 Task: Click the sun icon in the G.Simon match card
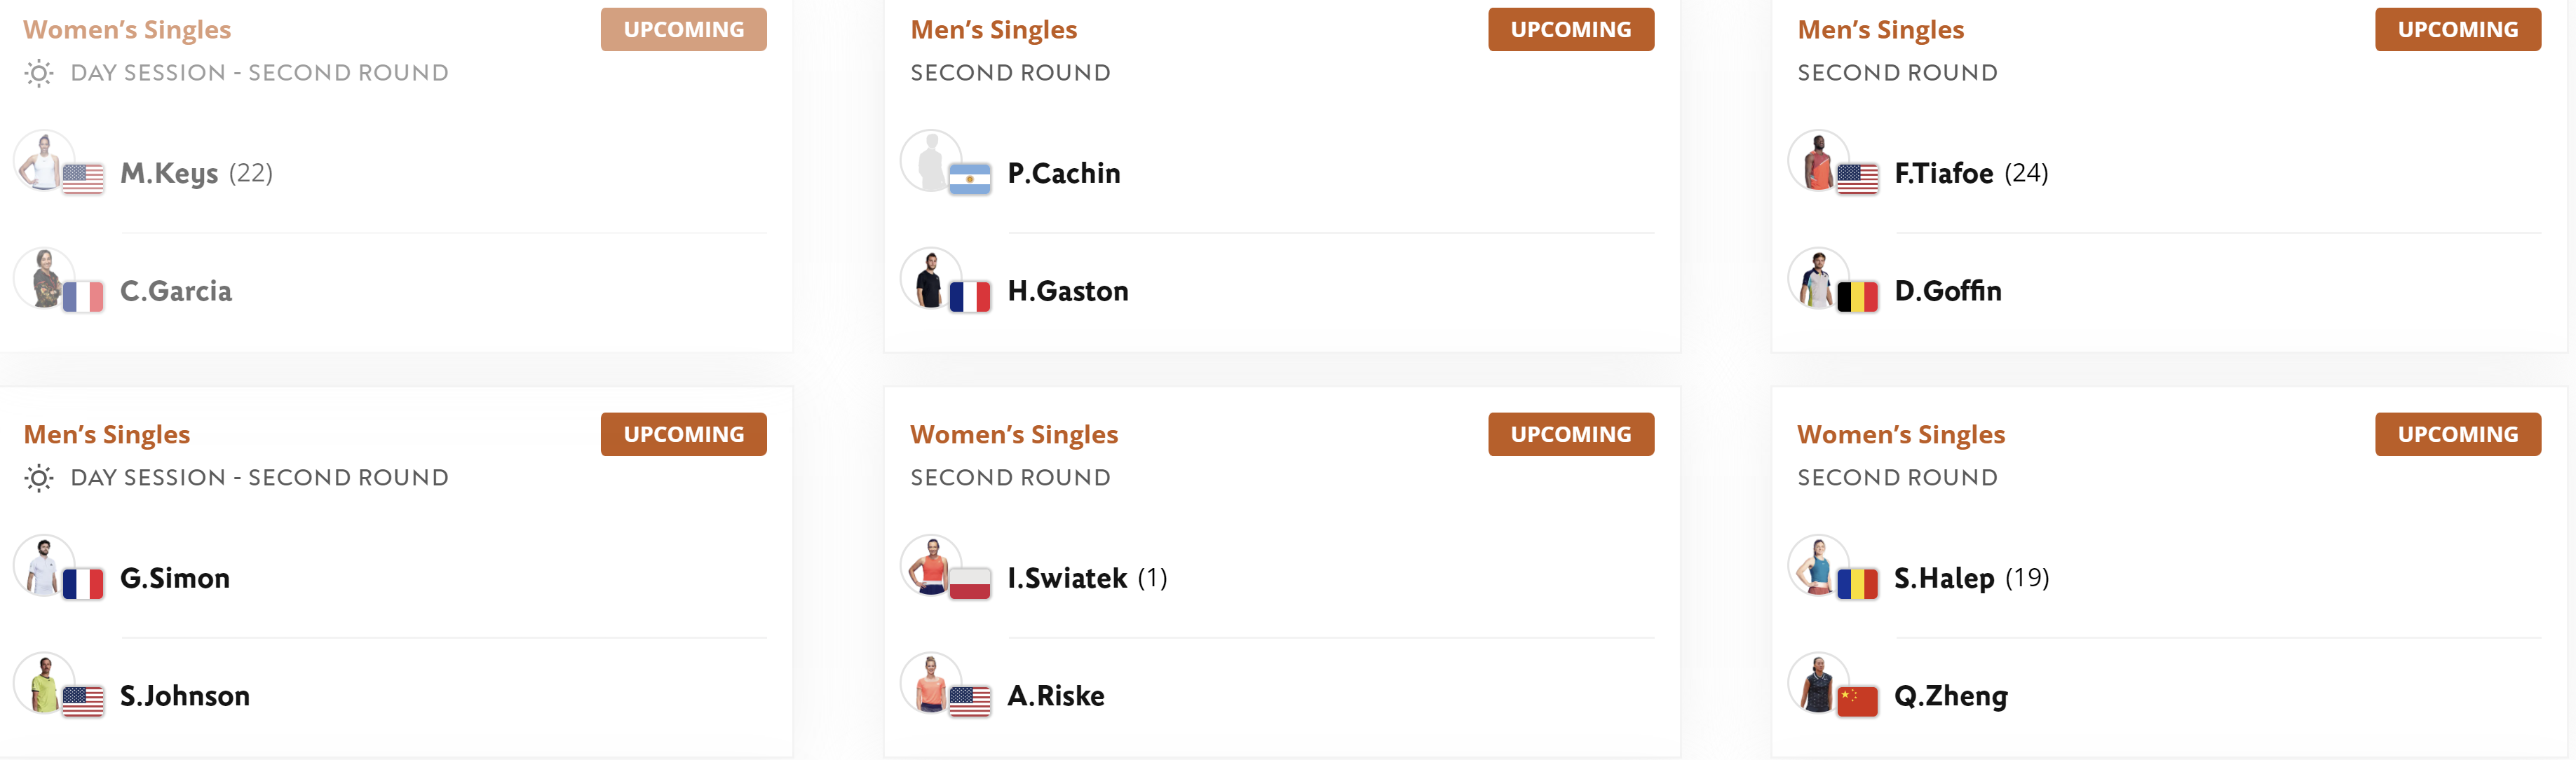click(39, 478)
